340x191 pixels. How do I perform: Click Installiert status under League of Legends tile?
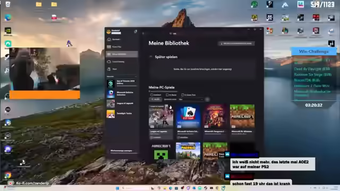point(156,137)
